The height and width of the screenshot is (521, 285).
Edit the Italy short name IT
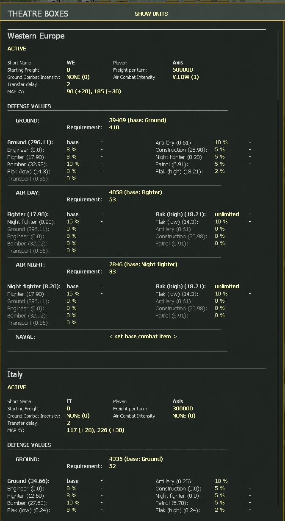tap(69, 401)
